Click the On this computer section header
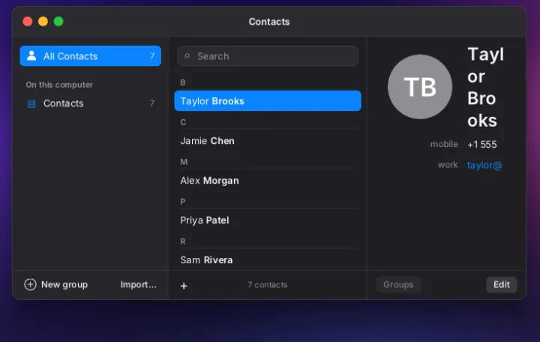Viewport: 540px width, 342px height. click(x=59, y=85)
